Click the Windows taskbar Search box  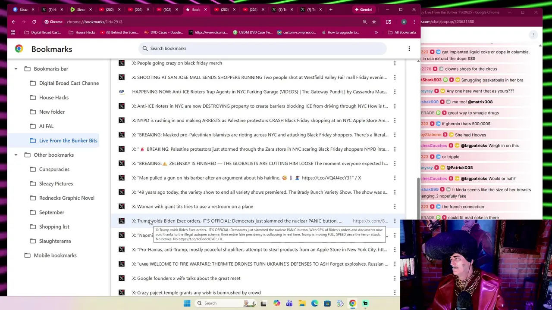pyautogui.click(x=226, y=303)
